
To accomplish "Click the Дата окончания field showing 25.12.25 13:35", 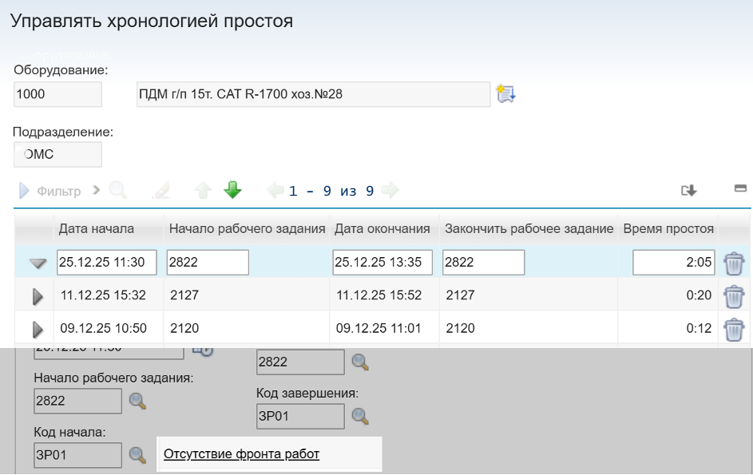I will pyautogui.click(x=382, y=263).
